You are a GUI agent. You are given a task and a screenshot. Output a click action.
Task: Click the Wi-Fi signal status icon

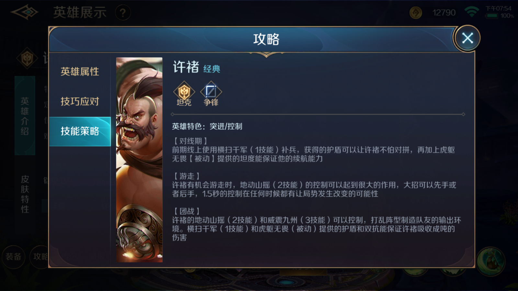(x=472, y=12)
